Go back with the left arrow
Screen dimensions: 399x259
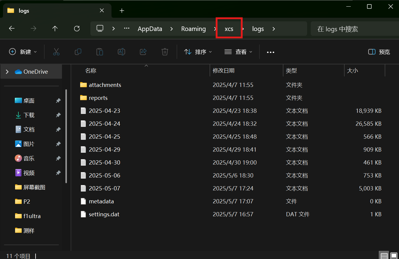click(12, 29)
